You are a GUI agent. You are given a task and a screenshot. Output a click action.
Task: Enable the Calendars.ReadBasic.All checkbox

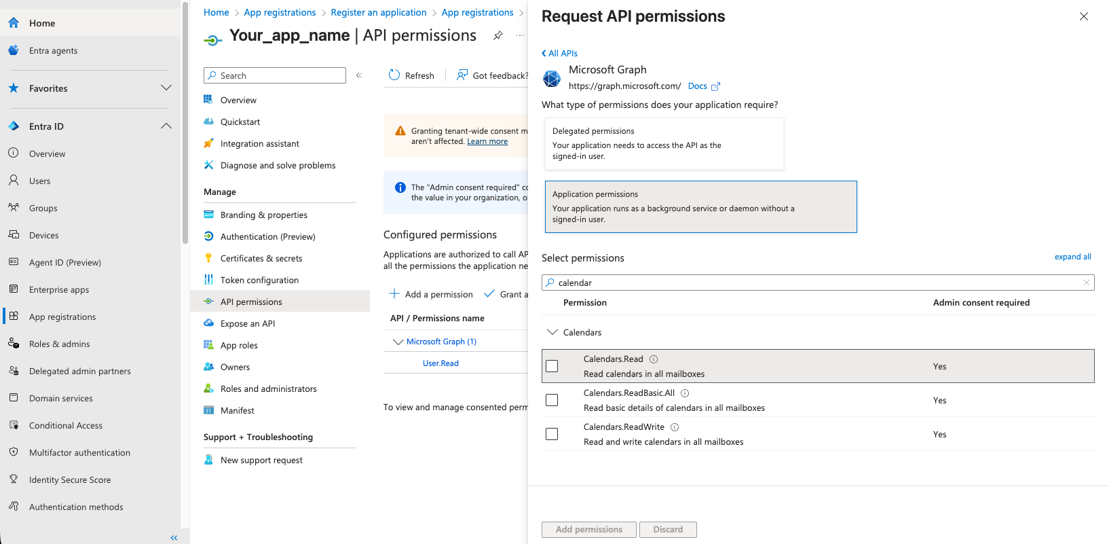[552, 400]
